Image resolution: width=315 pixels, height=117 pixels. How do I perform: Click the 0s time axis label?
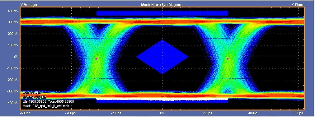(162, 113)
